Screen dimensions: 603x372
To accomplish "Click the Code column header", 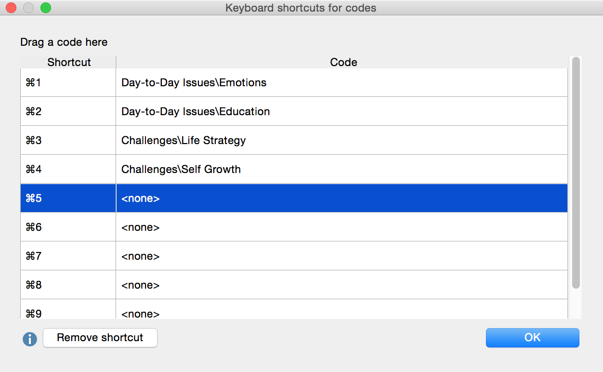I will (x=343, y=62).
